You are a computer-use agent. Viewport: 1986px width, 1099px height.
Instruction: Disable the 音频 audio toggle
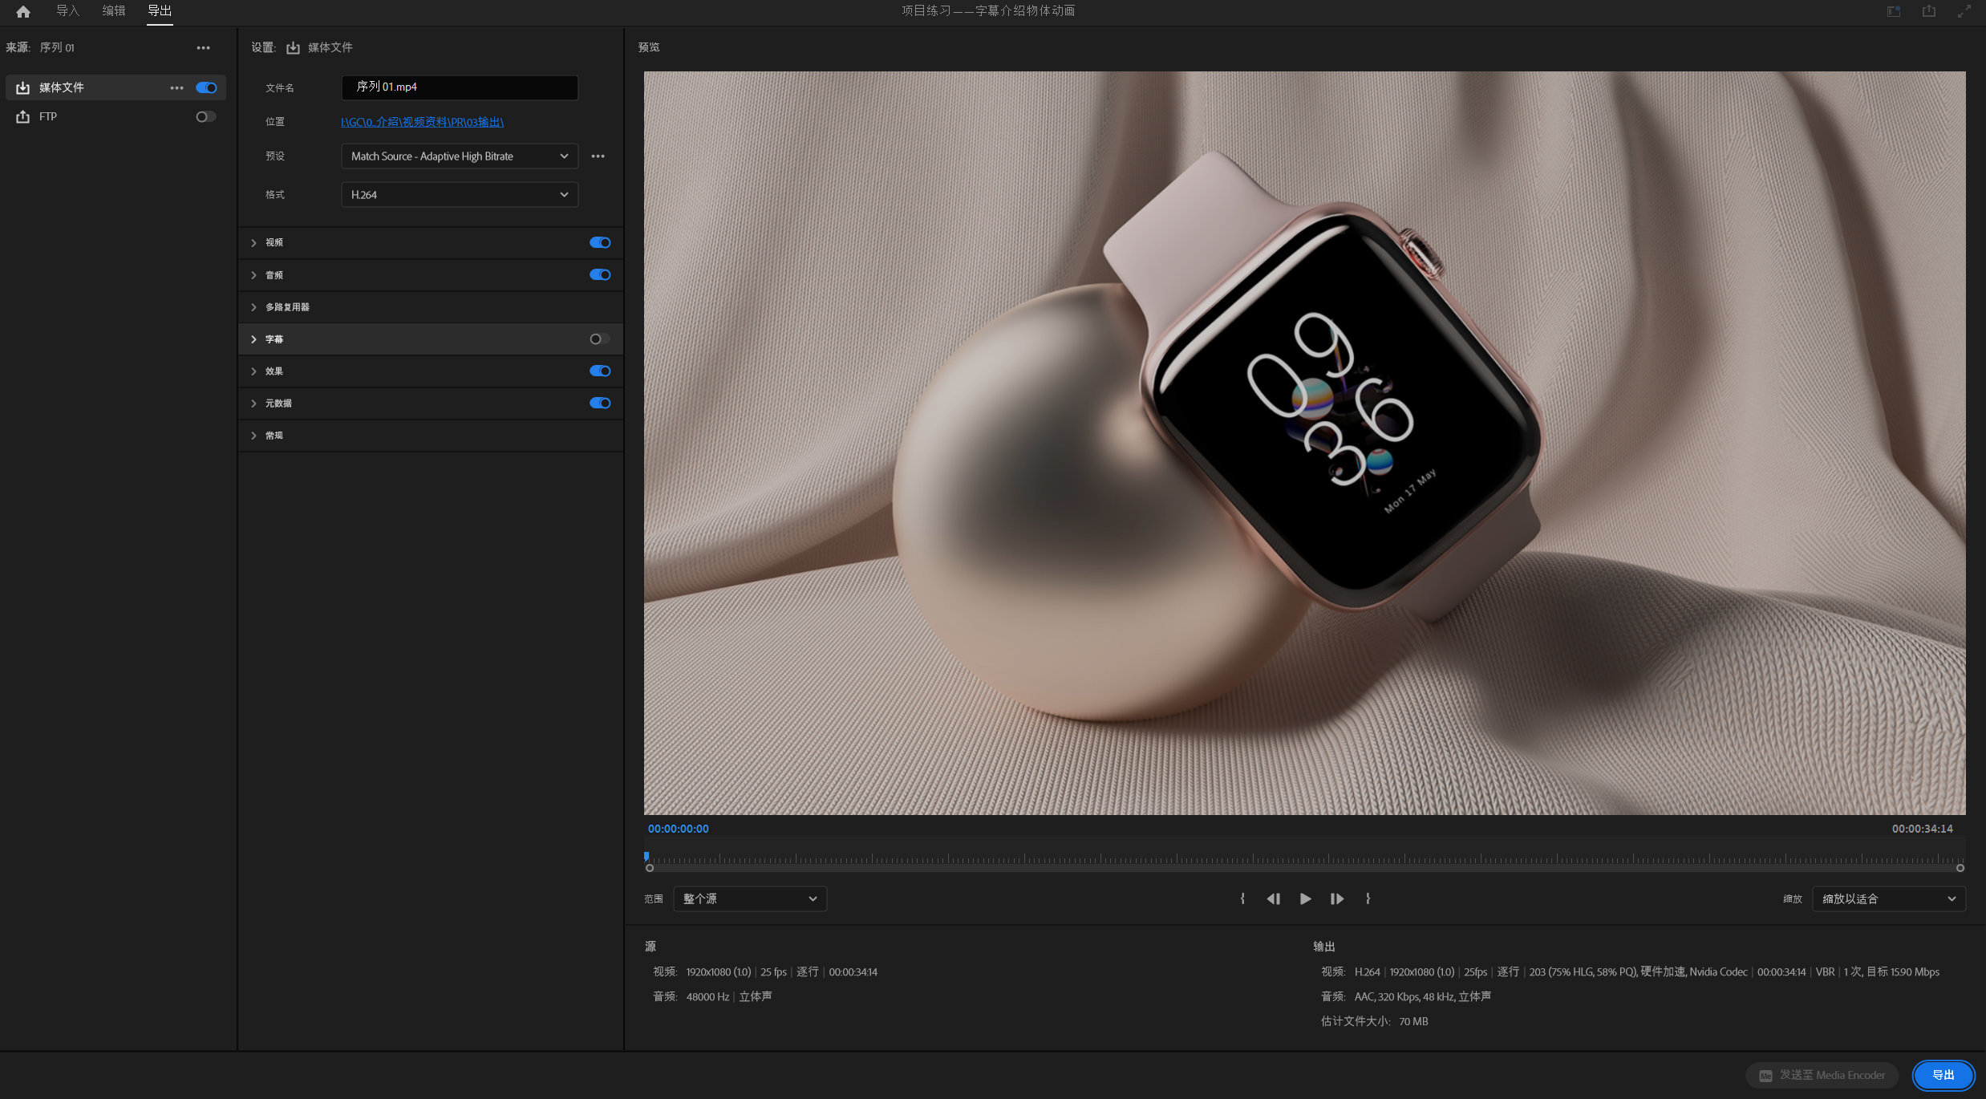pyautogui.click(x=599, y=275)
